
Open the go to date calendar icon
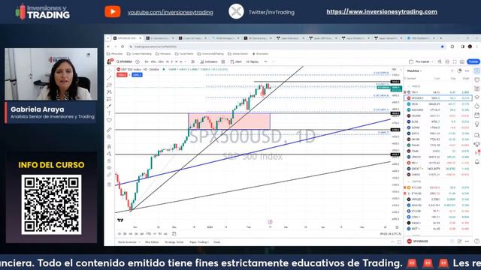(x=174, y=234)
